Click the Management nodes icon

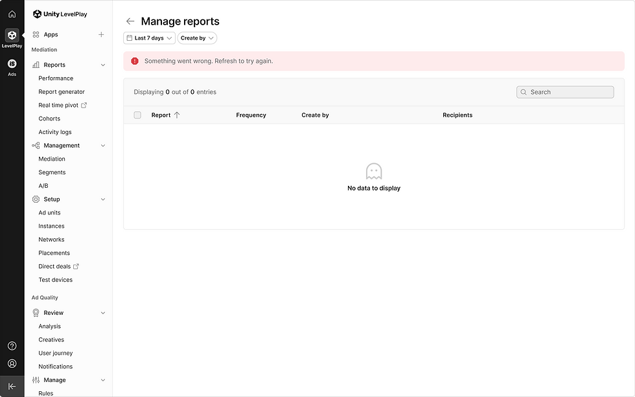coord(36,145)
